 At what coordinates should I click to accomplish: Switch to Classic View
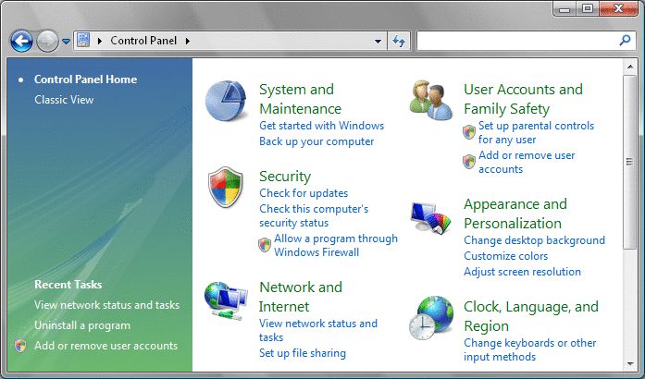click(x=64, y=100)
